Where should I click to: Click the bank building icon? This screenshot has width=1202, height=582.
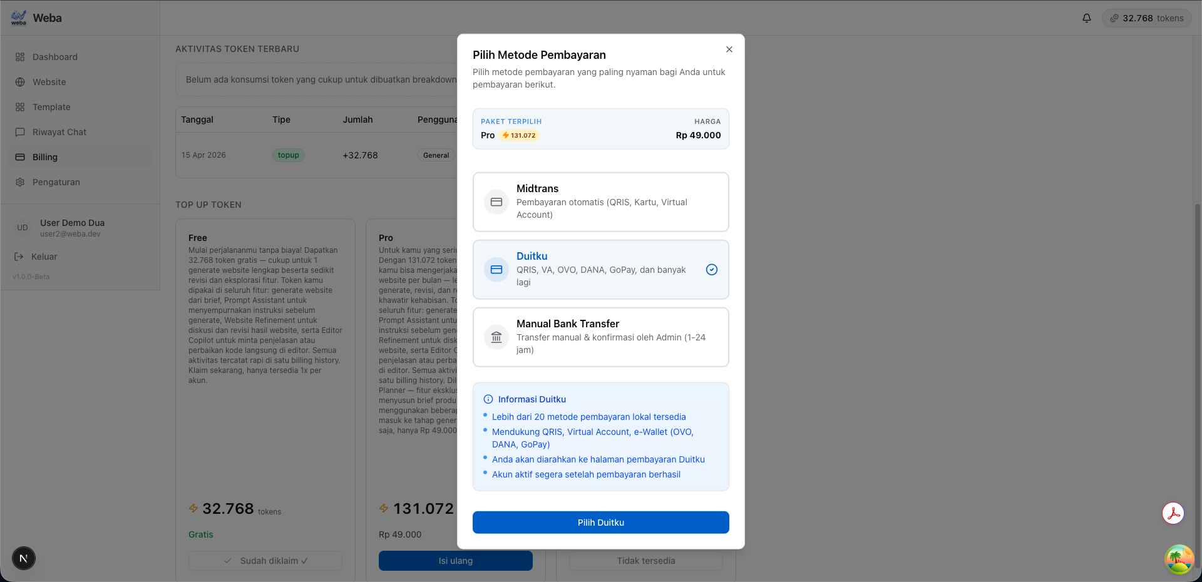(x=496, y=337)
